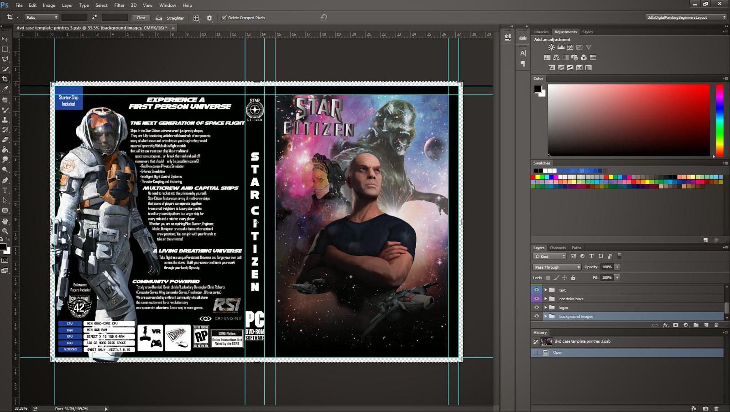The height and width of the screenshot is (412, 730).
Task: Select the Eyedropper tool
Action: (x=5, y=89)
